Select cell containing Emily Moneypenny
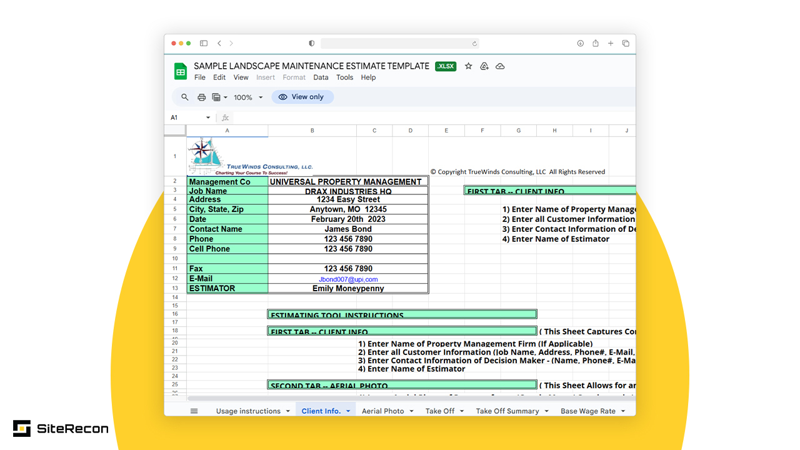 [x=347, y=288]
